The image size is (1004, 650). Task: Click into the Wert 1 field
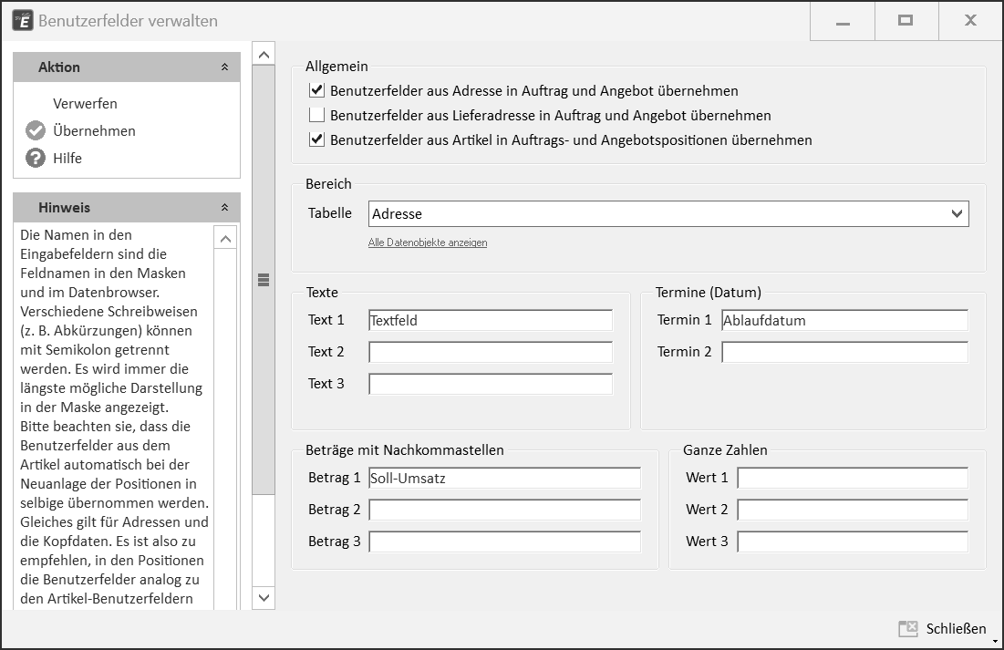[852, 478]
